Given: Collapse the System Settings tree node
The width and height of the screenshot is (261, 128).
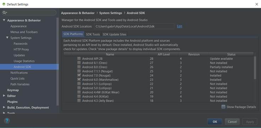Looking at the screenshot, I should pyautogui.click(x=7, y=38).
